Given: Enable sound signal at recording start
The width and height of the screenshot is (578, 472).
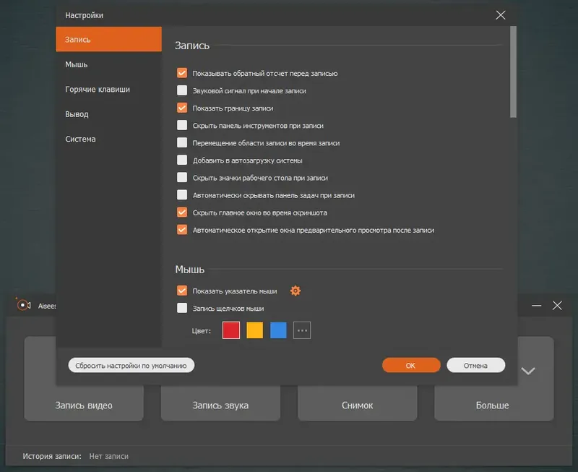Looking at the screenshot, I should (x=183, y=91).
